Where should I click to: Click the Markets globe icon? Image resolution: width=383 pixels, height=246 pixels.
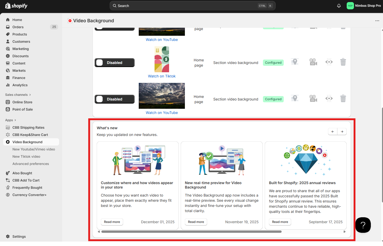8,70
